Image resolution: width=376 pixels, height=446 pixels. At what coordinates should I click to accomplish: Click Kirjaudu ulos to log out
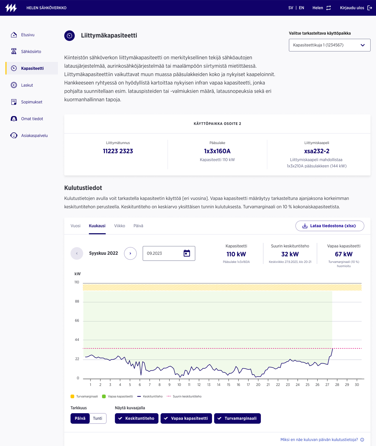coord(352,8)
